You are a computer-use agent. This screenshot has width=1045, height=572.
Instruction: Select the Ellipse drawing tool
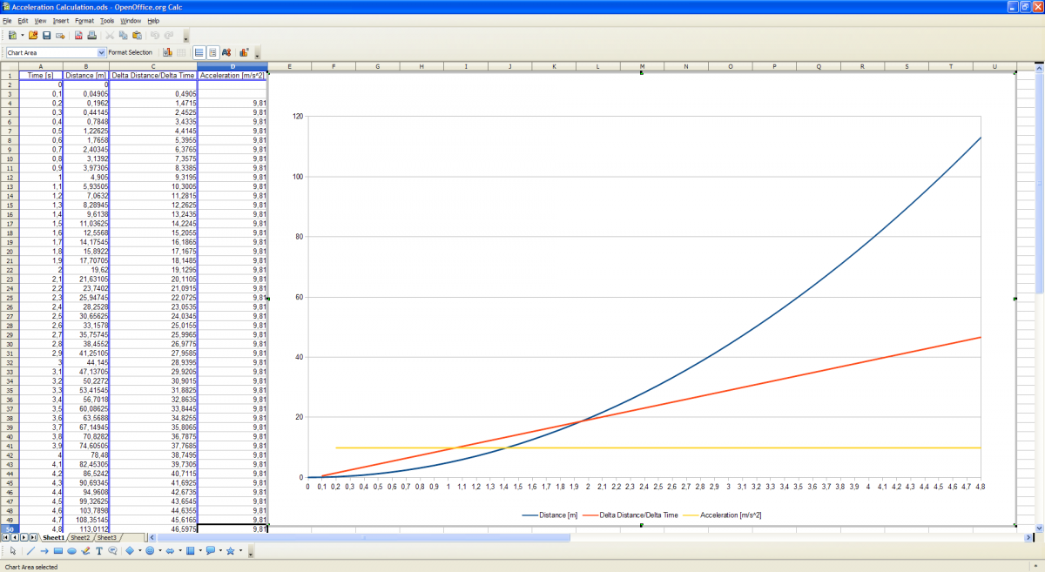pos(71,551)
